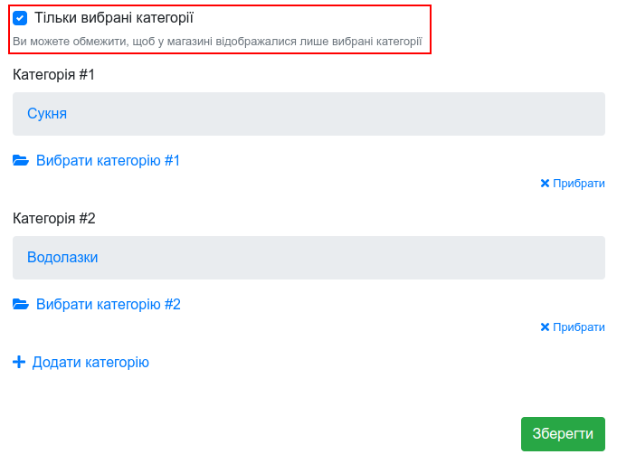This screenshot has width=617, height=464.
Task: Open the 'Сукня' category link
Action: (x=47, y=114)
